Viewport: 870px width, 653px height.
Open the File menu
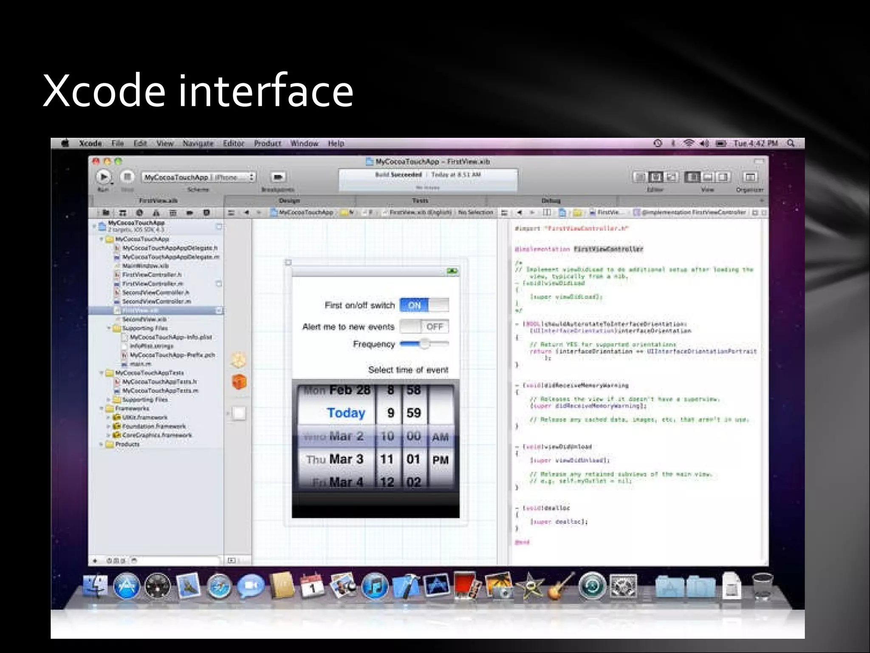coord(118,143)
